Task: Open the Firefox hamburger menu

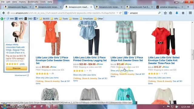Action: pos(190,13)
